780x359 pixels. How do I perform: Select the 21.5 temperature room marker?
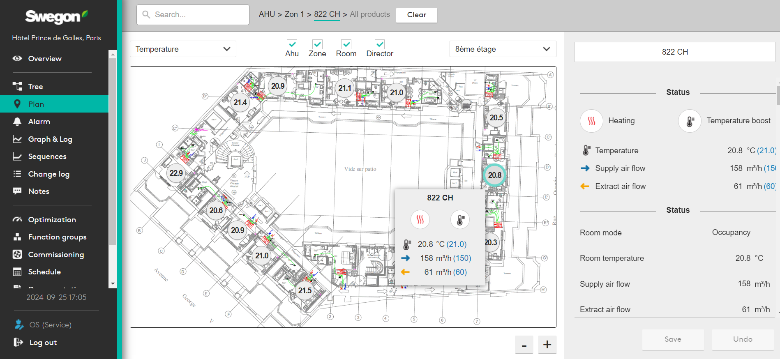click(x=305, y=290)
